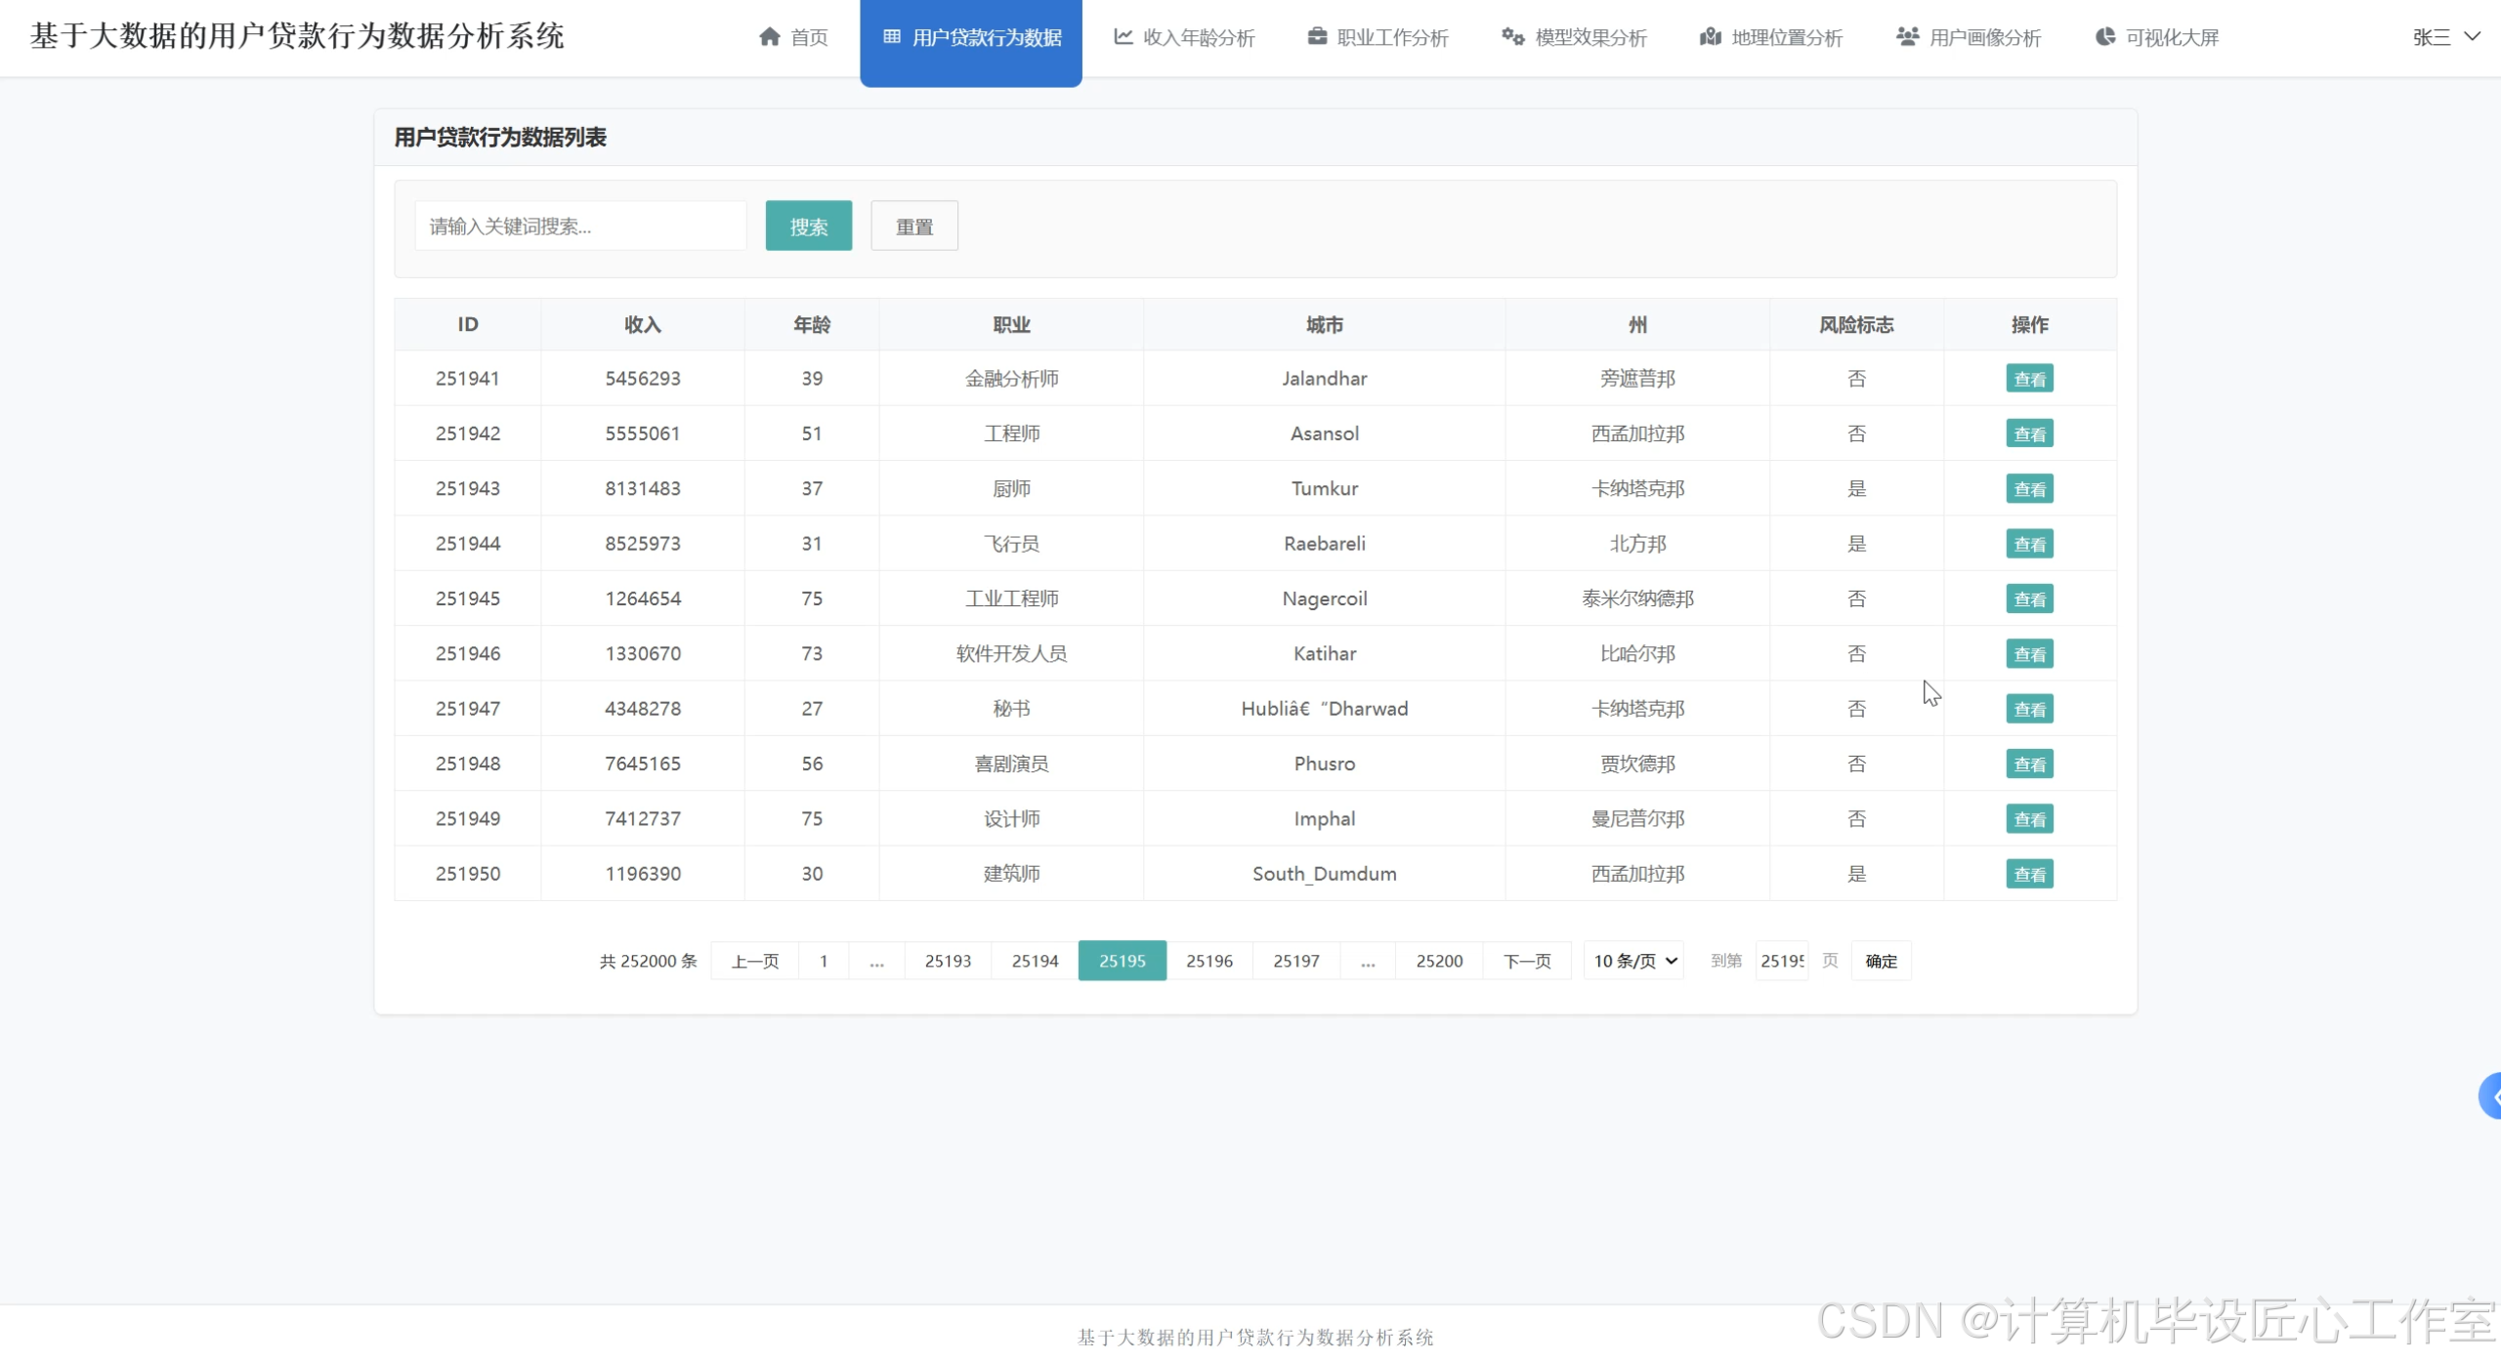The width and height of the screenshot is (2501, 1362).
Task: Click the city cell South_Dumdum
Action: point(1325,874)
